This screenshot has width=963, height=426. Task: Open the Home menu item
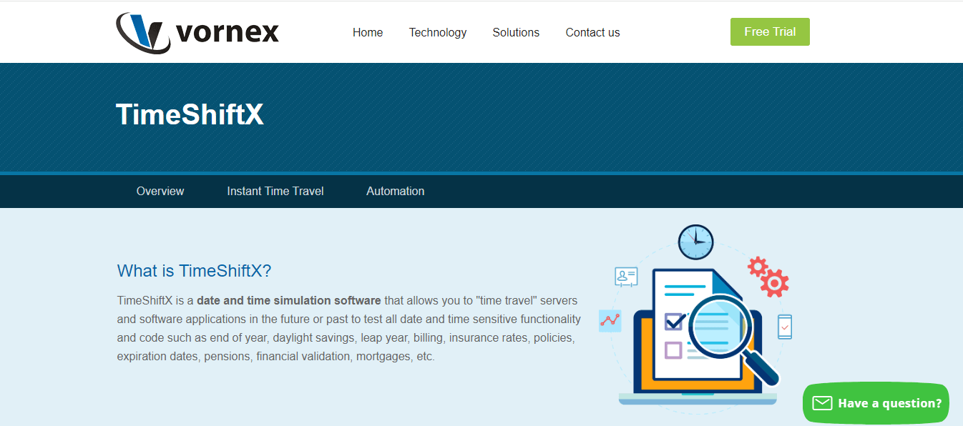point(368,32)
